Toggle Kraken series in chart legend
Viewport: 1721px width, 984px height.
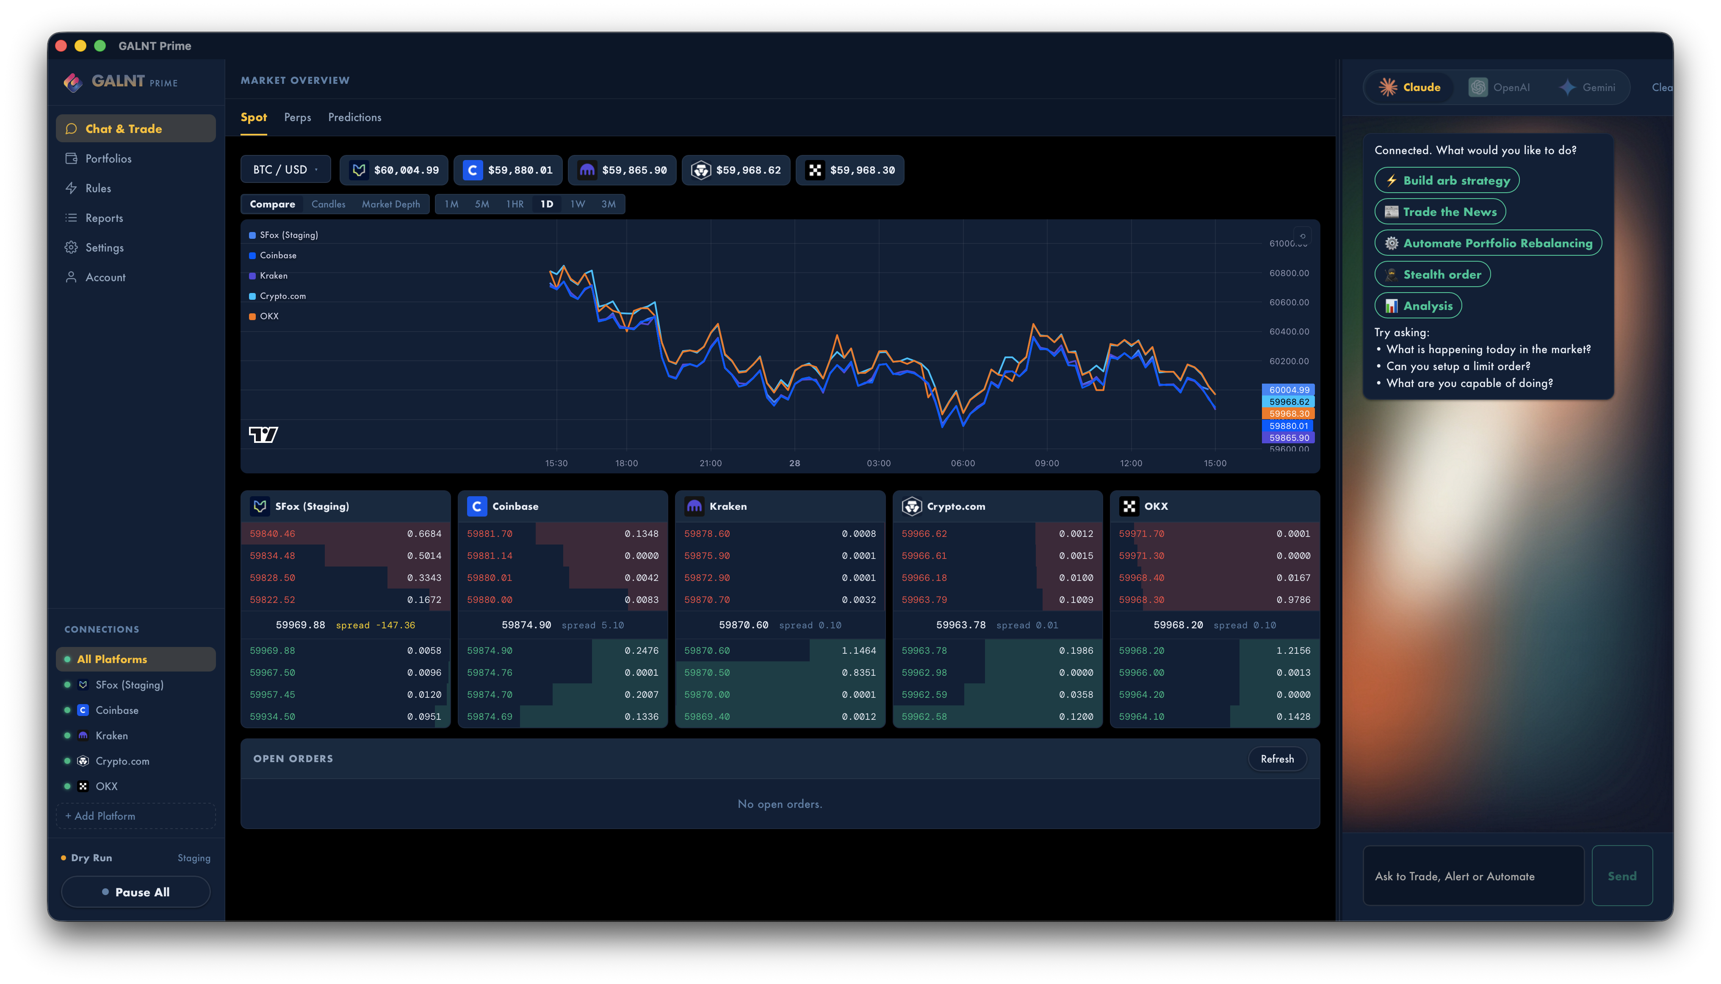268,276
